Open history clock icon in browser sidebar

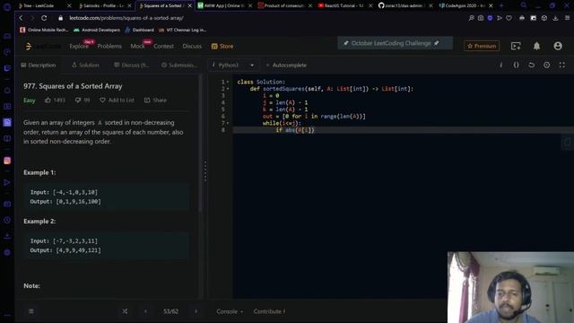[7, 220]
